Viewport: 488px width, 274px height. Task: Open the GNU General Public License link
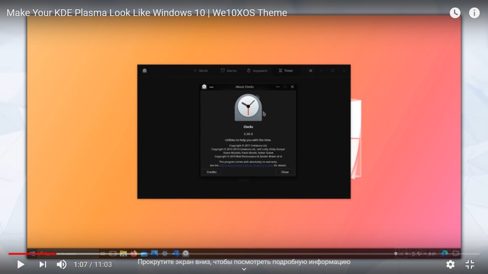click(246, 165)
